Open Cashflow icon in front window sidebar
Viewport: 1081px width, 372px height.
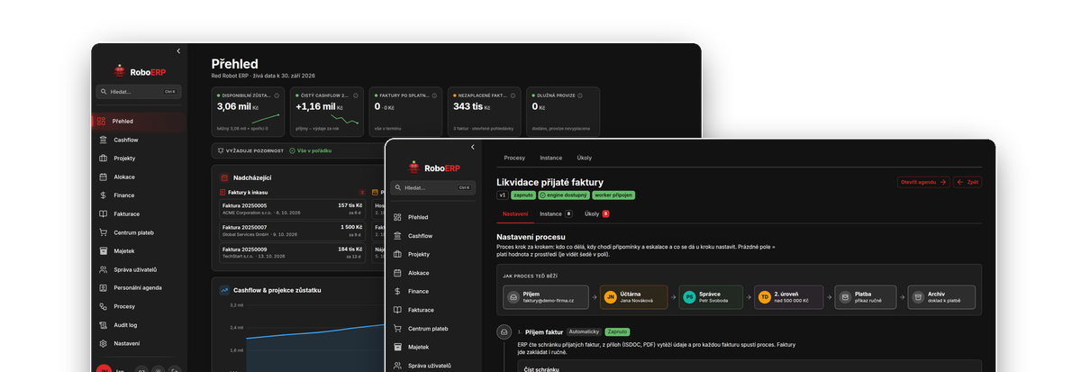click(x=397, y=236)
